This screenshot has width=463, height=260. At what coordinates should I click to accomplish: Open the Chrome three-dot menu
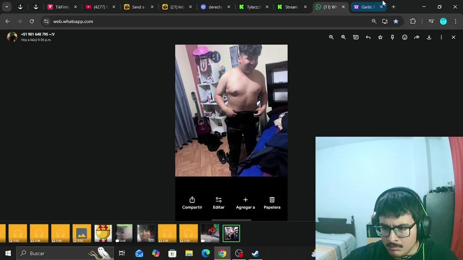click(x=455, y=21)
